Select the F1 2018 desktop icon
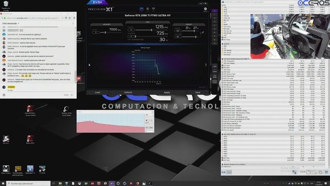 pos(42,169)
